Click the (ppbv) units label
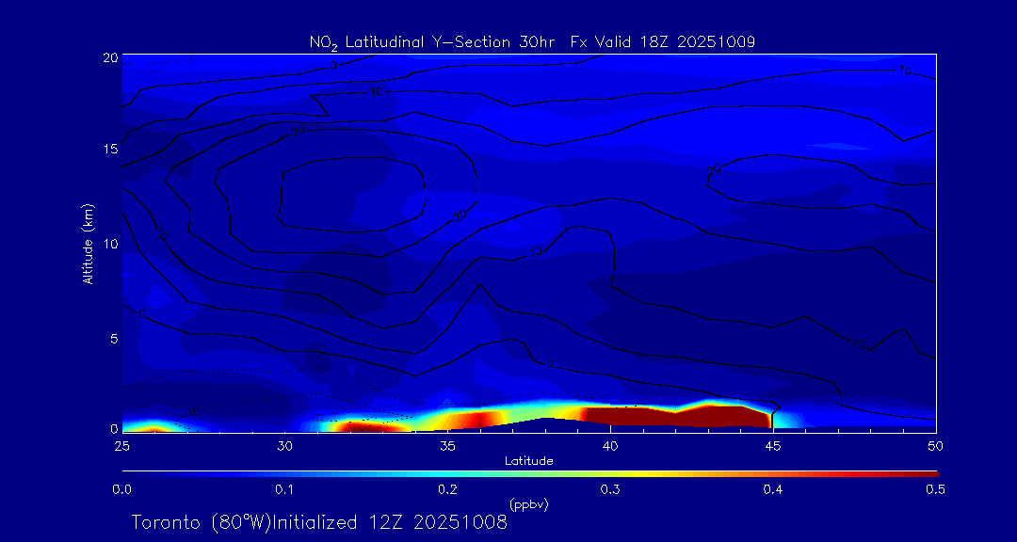This screenshot has height=542, width=1017. [x=528, y=503]
